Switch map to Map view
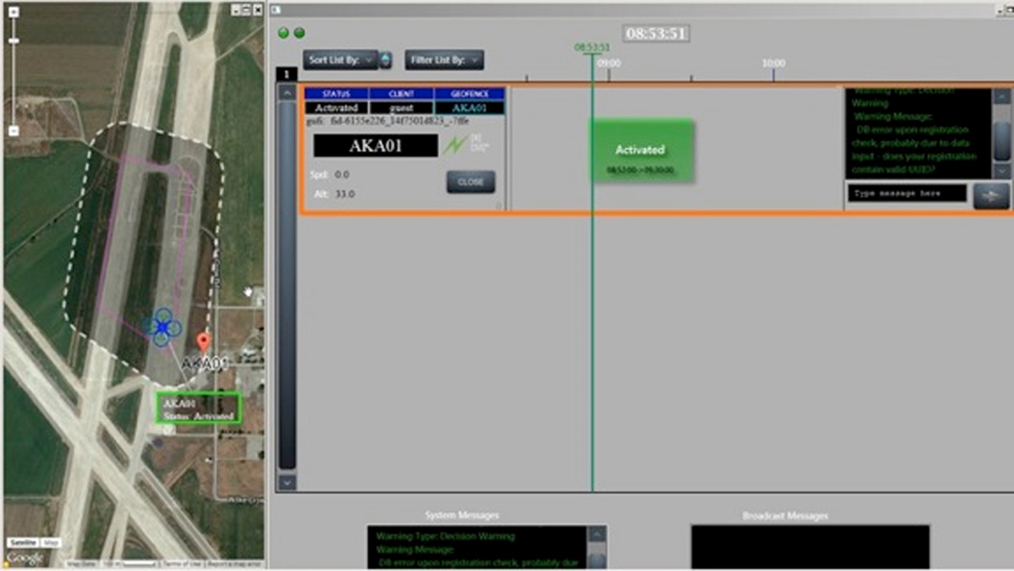The image size is (1014, 571). pyautogui.click(x=51, y=542)
